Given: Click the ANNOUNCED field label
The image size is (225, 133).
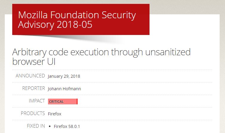Looking at the screenshot, I should click(x=30, y=76).
